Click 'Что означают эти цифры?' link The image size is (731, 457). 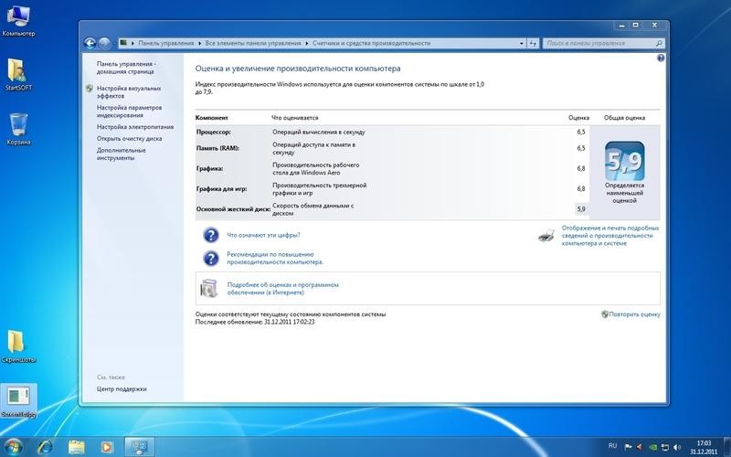tap(263, 235)
